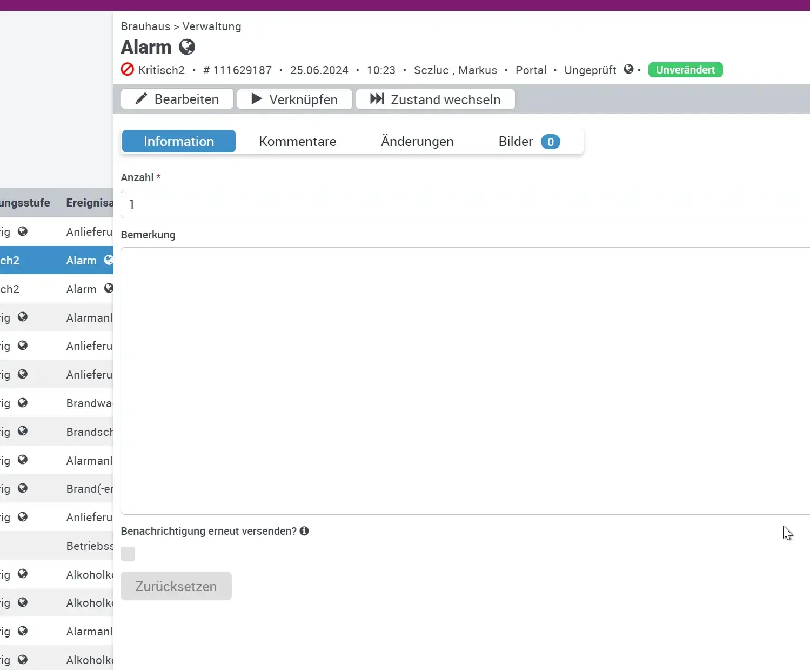Screen dimensions: 810x670
Task: Click the info icon beside Benachrichtigung erneut versenden
Action: tap(304, 531)
